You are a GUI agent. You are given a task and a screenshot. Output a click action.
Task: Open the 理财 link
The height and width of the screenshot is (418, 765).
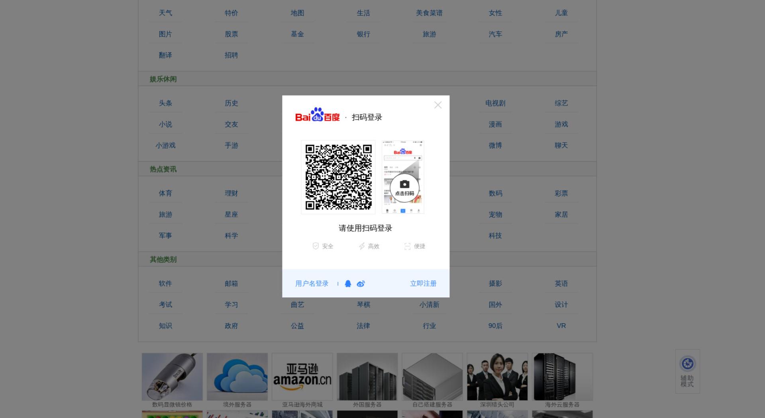(x=231, y=193)
